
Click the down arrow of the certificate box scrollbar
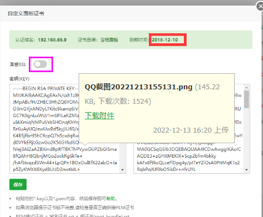[246, 170]
